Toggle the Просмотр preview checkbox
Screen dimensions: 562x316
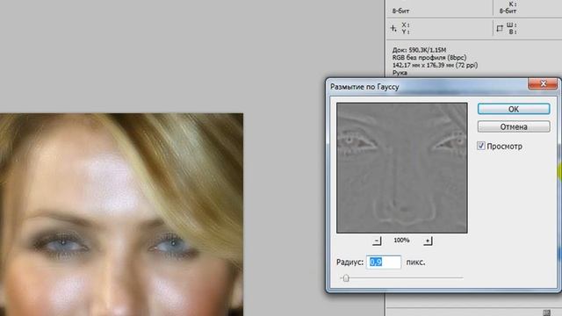click(x=481, y=146)
